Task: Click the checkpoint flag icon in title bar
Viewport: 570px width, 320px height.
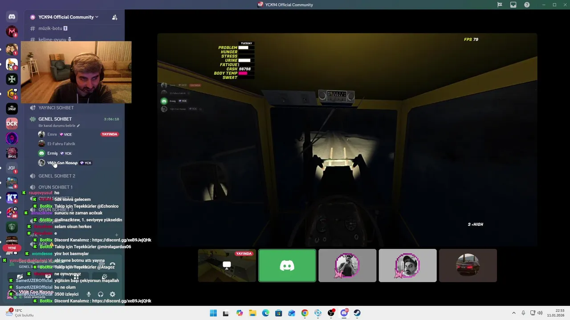Action: coord(500,5)
